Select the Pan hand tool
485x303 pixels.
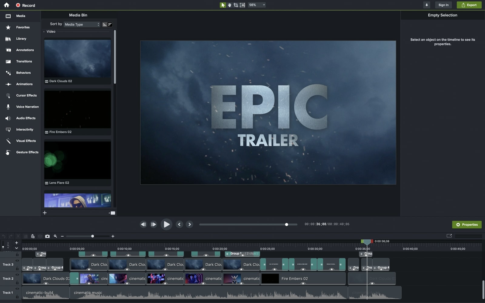[x=229, y=5]
